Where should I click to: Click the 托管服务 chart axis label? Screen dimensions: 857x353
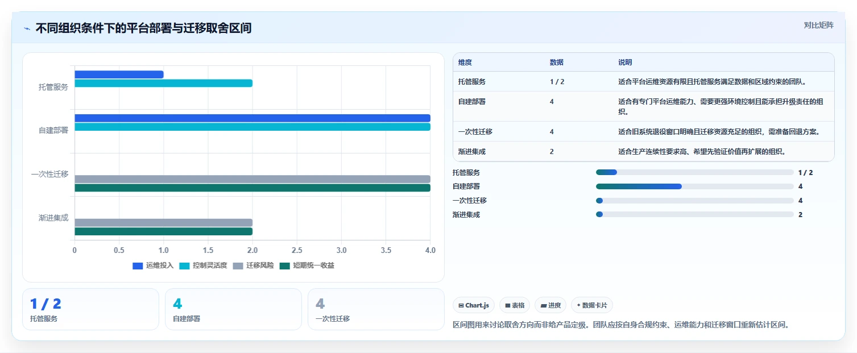pos(53,87)
